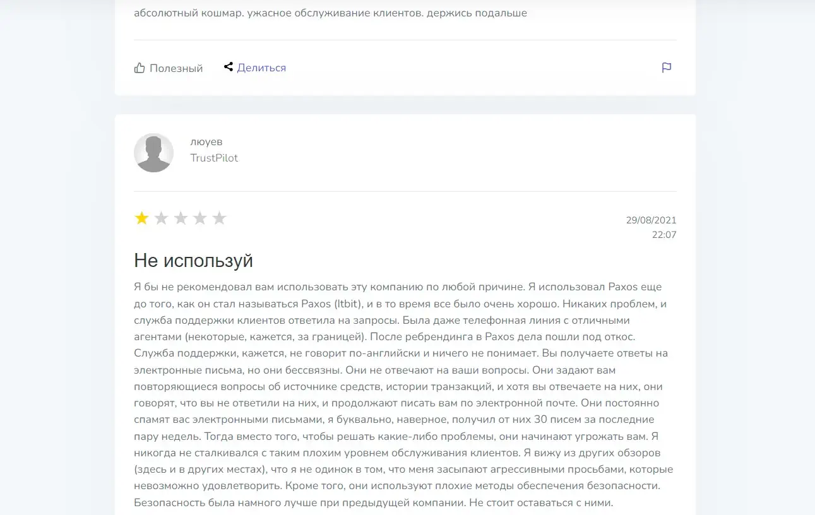Flag the top review with the flag icon
This screenshot has height=515, width=815.
[667, 68]
